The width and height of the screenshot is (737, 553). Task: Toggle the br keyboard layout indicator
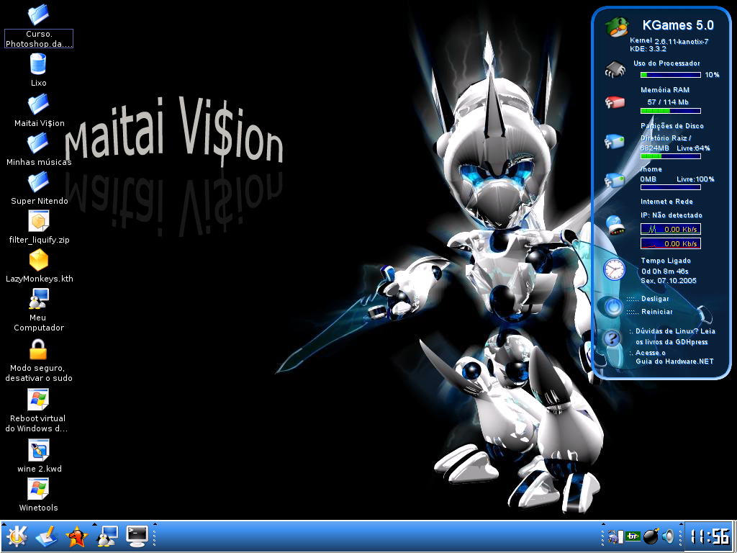(633, 536)
